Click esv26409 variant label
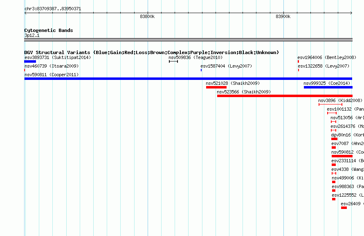364x236 pixels. click(x=353, y=204)
